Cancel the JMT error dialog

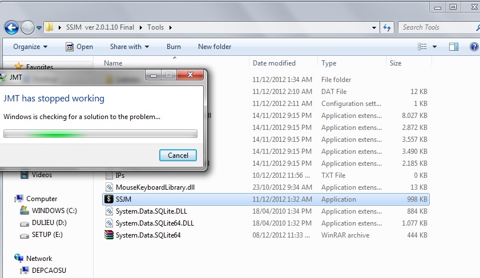[x=178, y=155]
